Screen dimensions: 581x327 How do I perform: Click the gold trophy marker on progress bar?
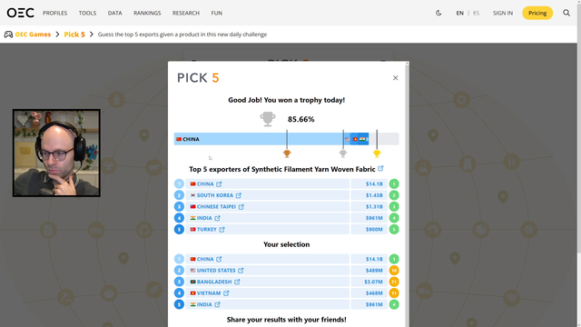377,154
